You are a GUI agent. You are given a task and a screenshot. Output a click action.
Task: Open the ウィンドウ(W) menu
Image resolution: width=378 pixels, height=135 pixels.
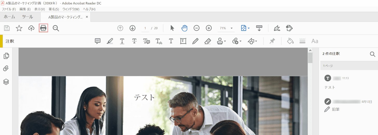click(71, 9)
